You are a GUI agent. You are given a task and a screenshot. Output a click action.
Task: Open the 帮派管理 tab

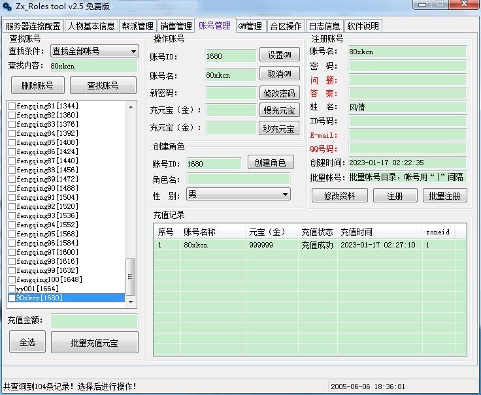click(x=137, y=26)
